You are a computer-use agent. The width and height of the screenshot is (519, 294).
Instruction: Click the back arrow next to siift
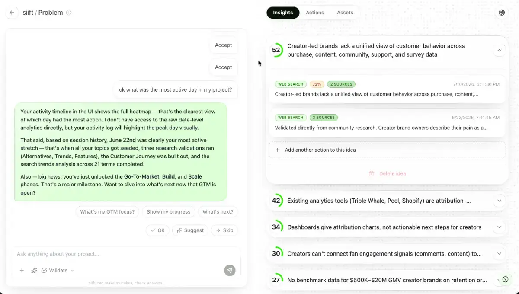(x=12, y=13)
